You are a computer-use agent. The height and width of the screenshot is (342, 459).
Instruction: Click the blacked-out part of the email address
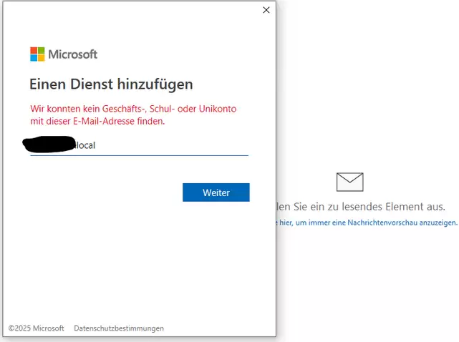49,145
